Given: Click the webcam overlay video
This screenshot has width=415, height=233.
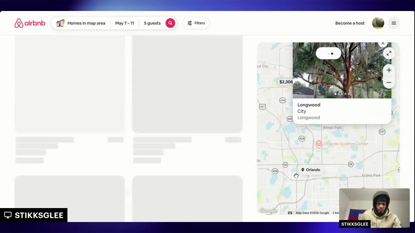Looking at the screenshot, I should pos(374,208).
